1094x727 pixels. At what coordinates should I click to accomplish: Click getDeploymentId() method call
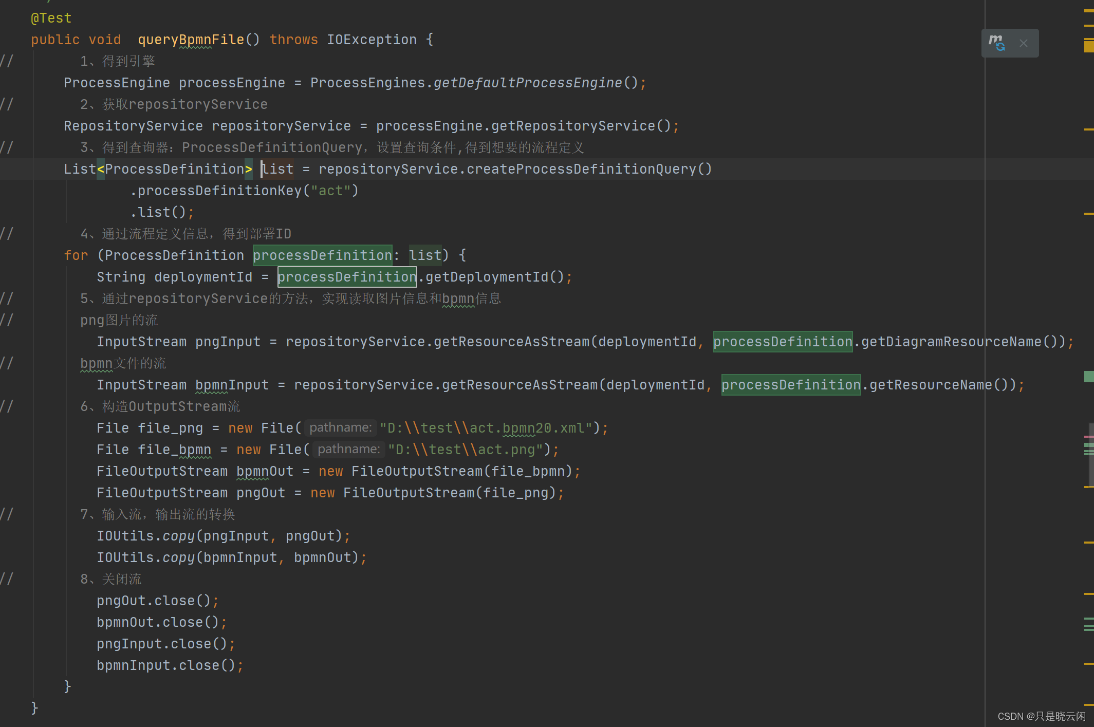495,277
